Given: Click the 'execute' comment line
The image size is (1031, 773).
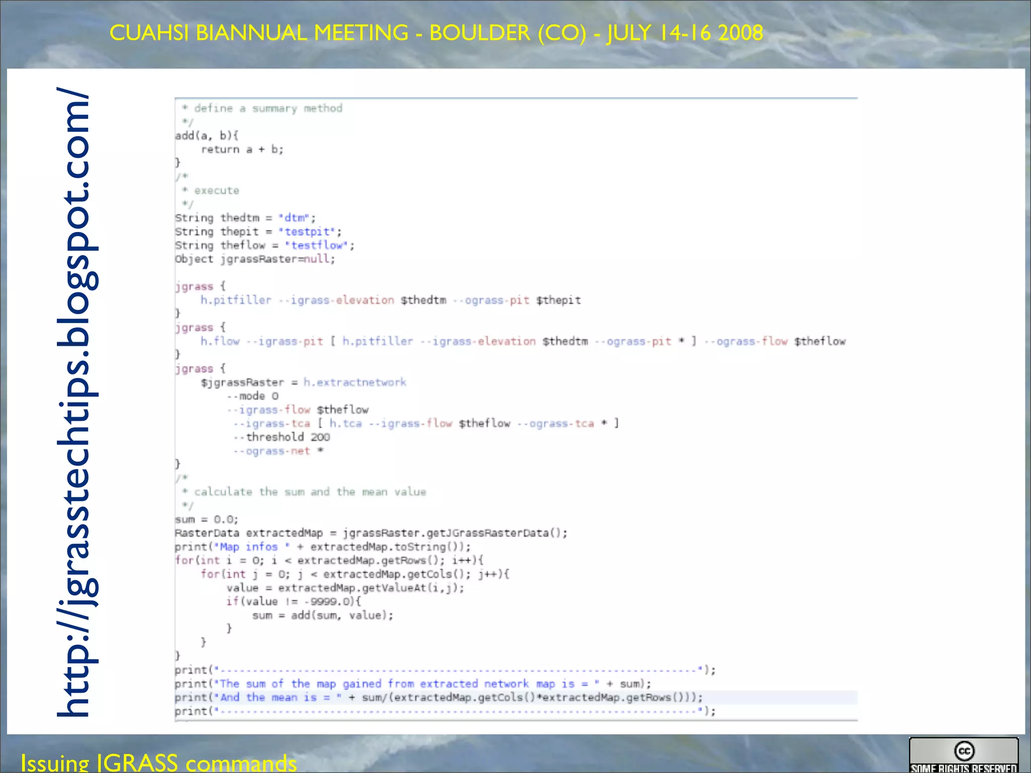Looking at the screenshot, I should [x=210, y=191].
